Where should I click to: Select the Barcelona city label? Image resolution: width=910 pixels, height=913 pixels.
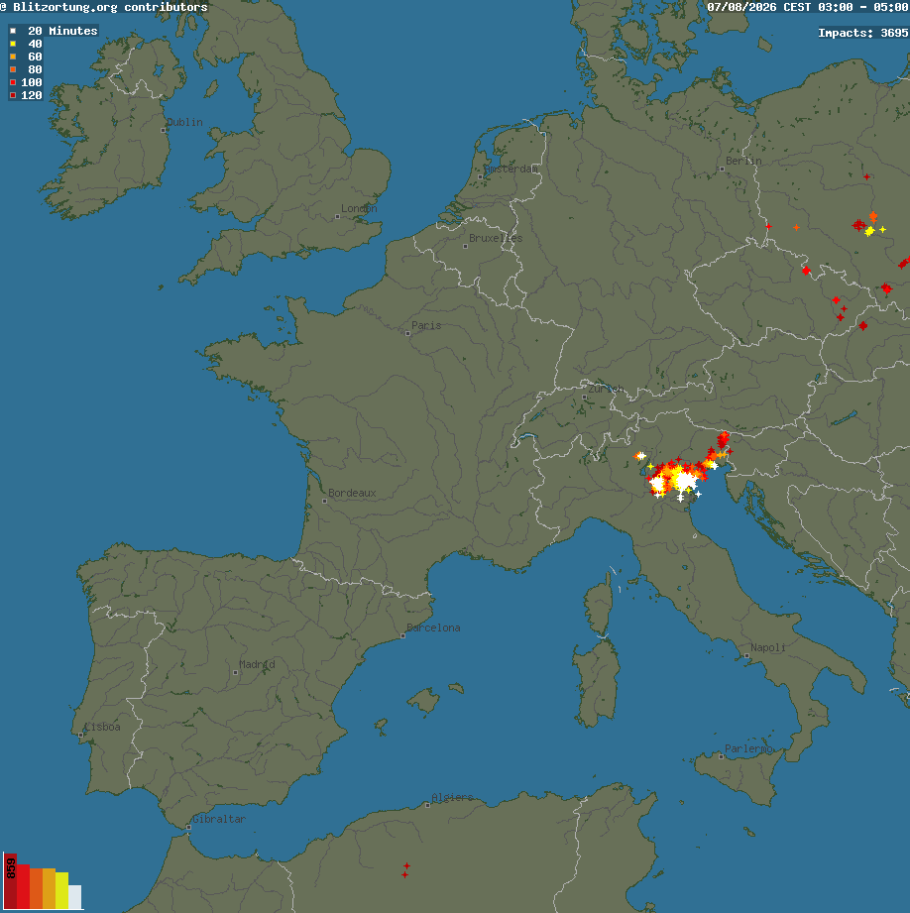tap(433, 628)
